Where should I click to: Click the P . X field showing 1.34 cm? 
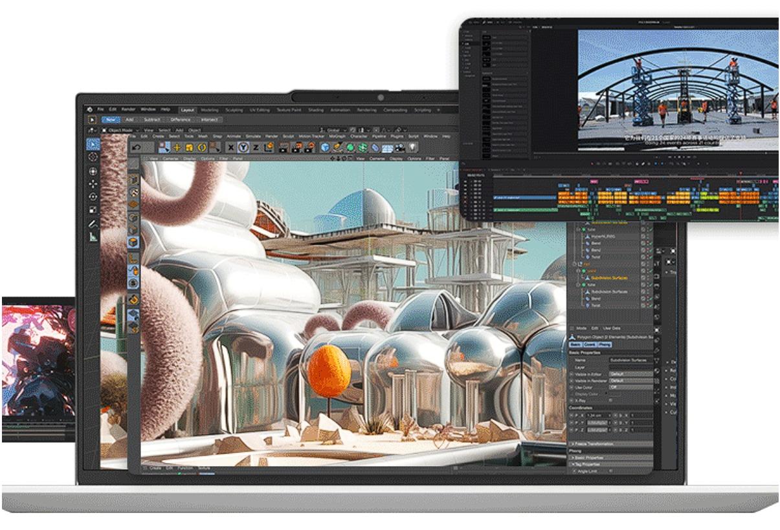point(597,415)
